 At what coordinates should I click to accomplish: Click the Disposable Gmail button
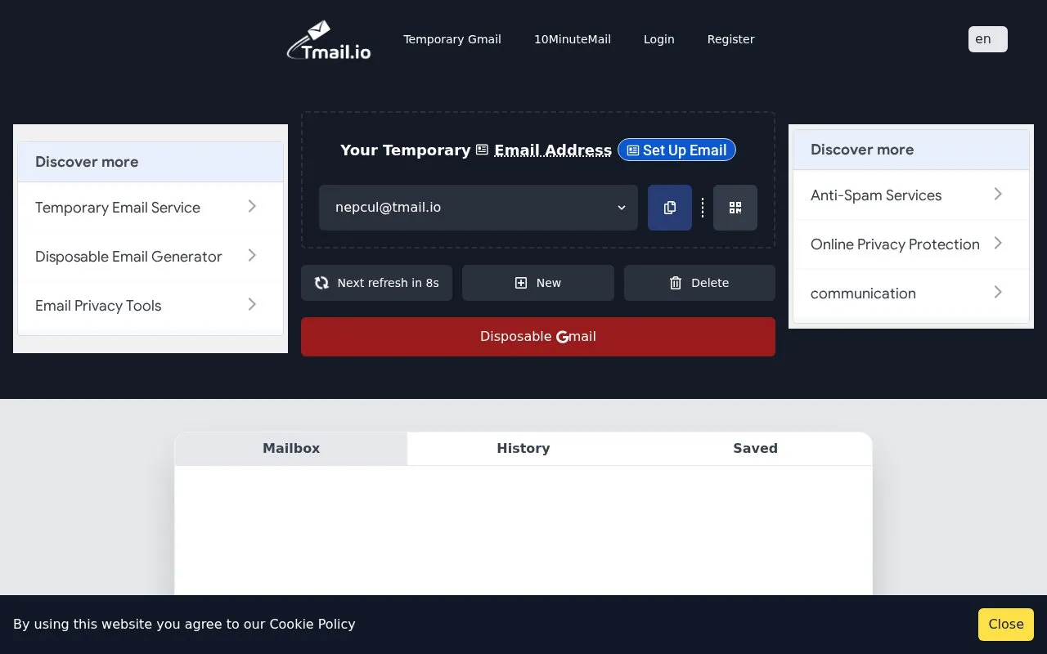[x=538, y=337]
